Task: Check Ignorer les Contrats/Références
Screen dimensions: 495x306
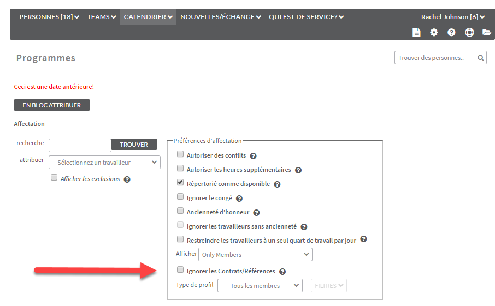Action: coord(180,269)
